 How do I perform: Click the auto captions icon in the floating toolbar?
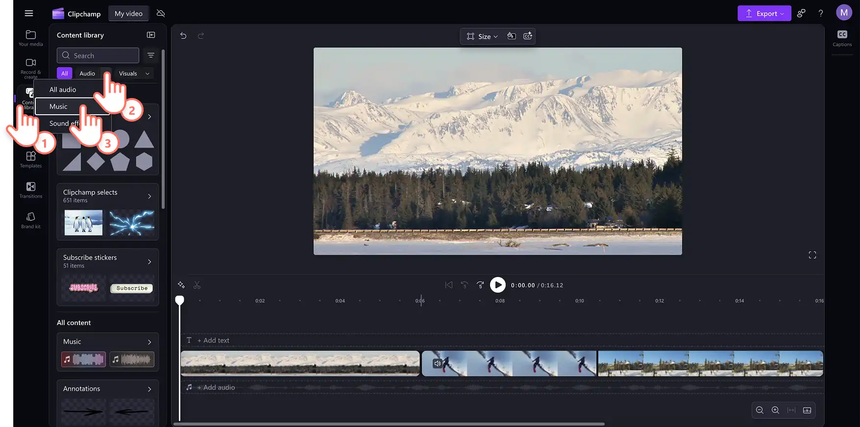pos(528,36)
